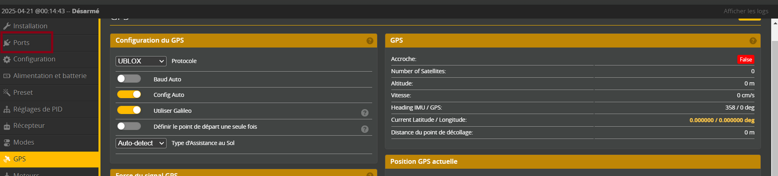Click Afficher les logs link
Viewport: 778px width, 176px height.
tap(746, 11)
